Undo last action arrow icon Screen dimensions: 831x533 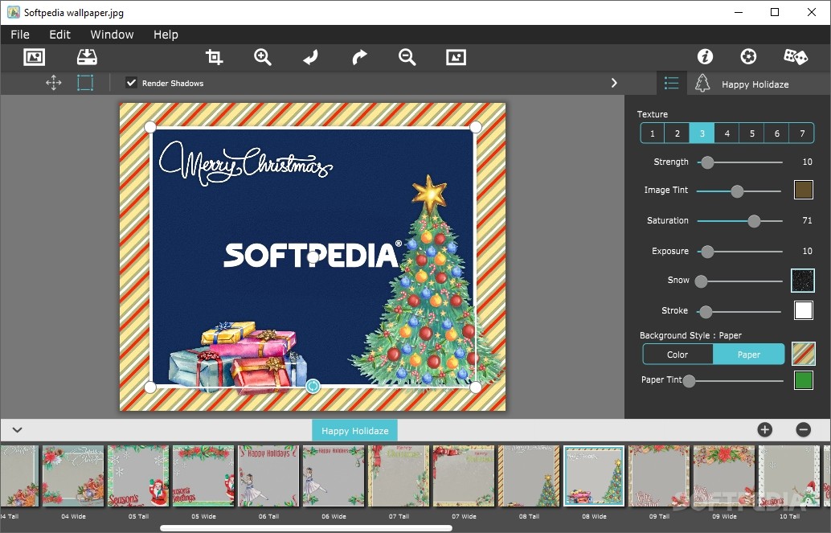click(310, 57)
